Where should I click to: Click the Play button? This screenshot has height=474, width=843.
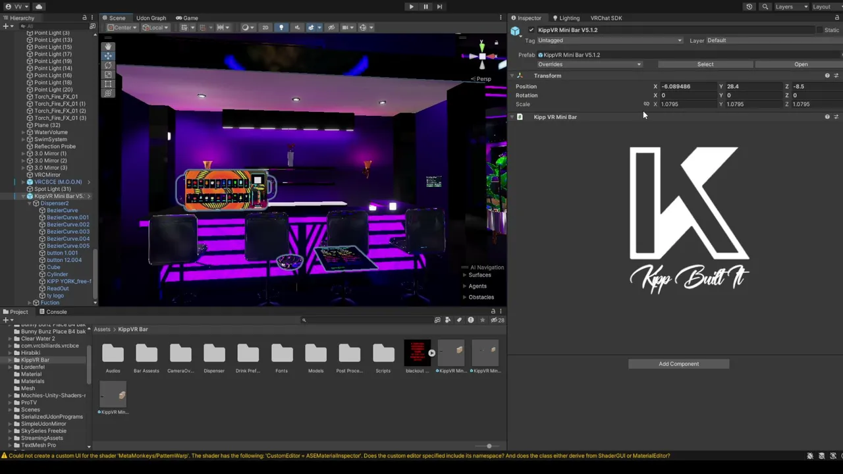click(x=411, y=7)
